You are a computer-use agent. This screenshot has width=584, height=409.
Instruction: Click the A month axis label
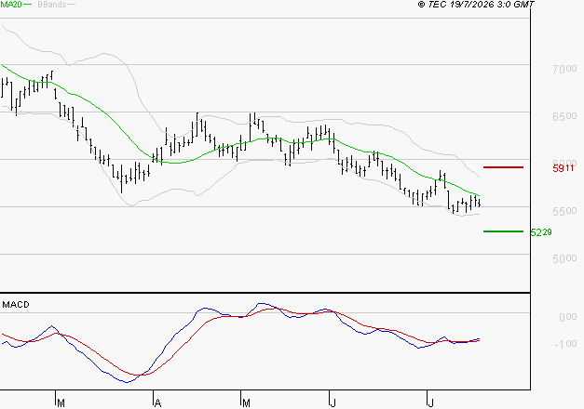pos(157,403)
